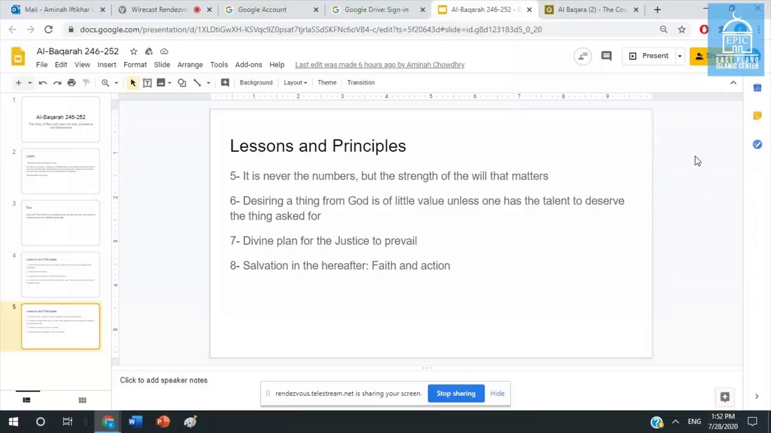Check the cloud document status icon

click(164, 52)
